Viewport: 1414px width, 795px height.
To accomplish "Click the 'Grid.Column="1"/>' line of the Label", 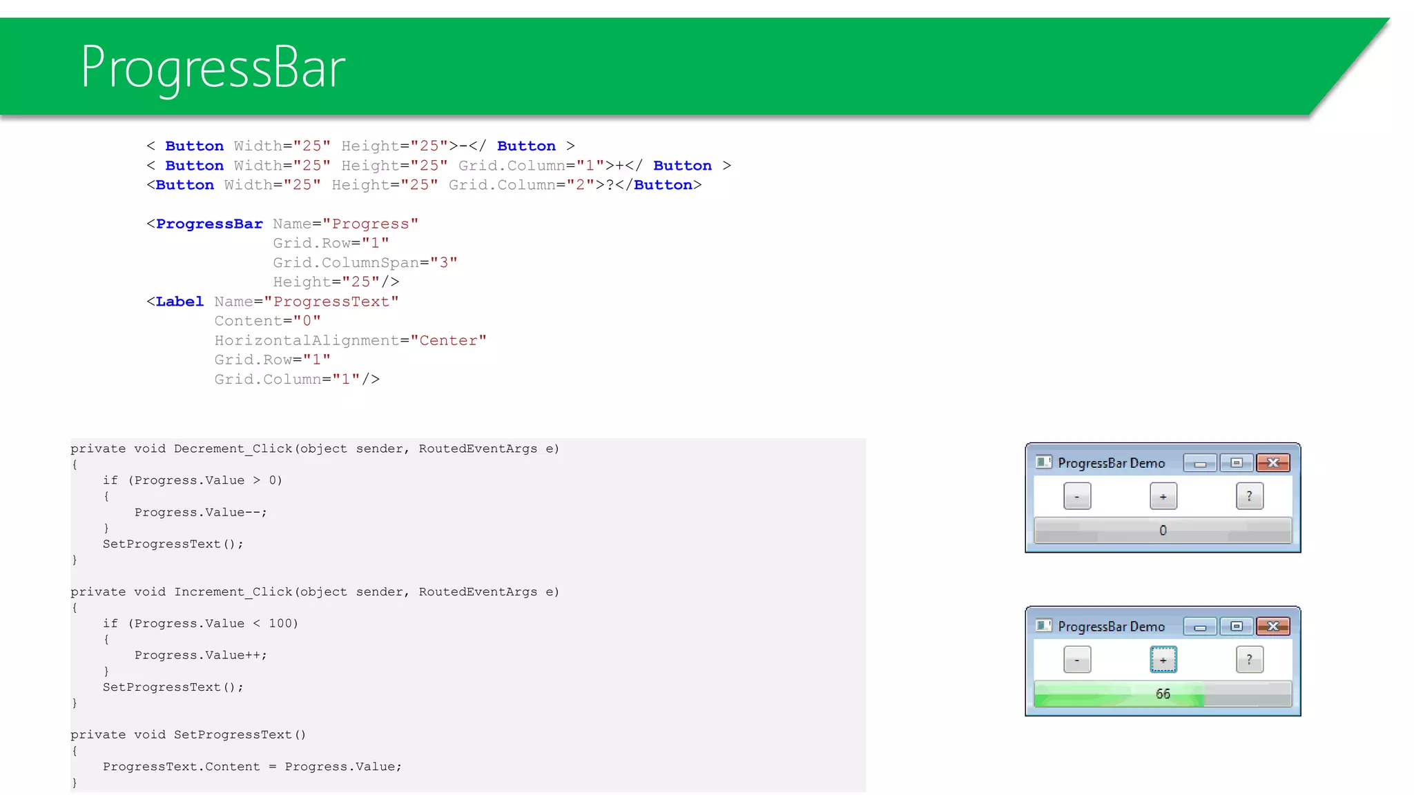I will pos(297,379).
